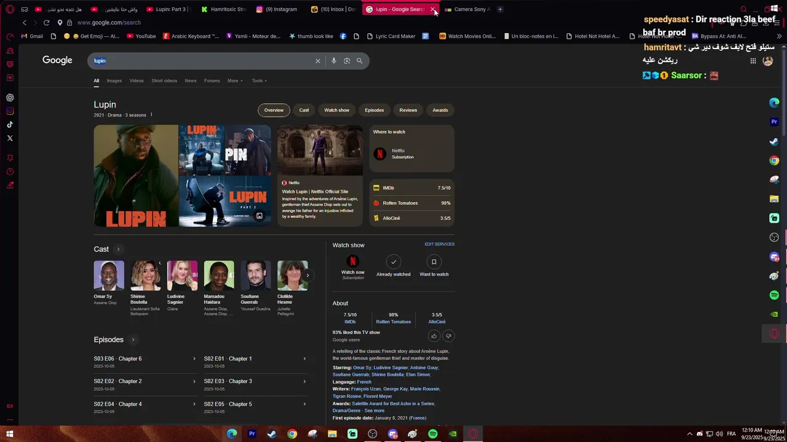
Task: Reload the page with refresh icon
Action: [46, 23]
